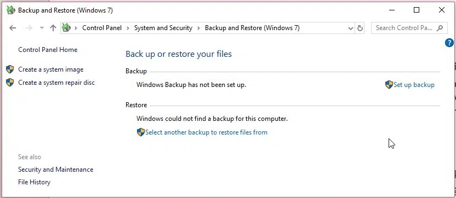456x198 pixels.
Task: Expand the address bar previous locations dropdown
Action: point(351,28)
